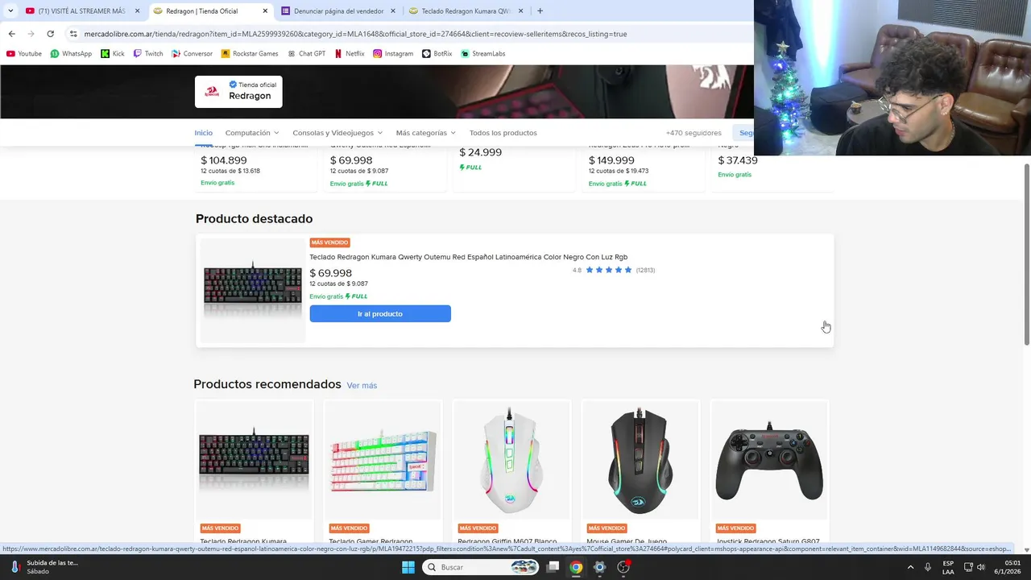Open the StreamLabs bookmark

pos(482,54)
